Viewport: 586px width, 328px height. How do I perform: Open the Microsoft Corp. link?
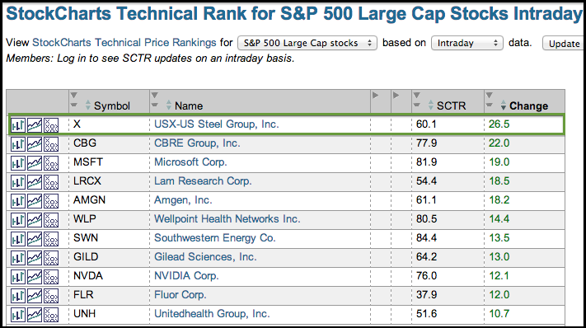(190, 162)
